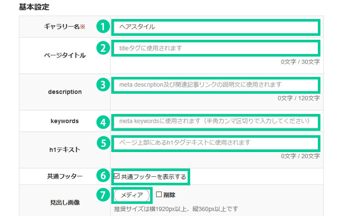Click the green number 6 badge
The image size is (345, 216).
click(103, 176)
